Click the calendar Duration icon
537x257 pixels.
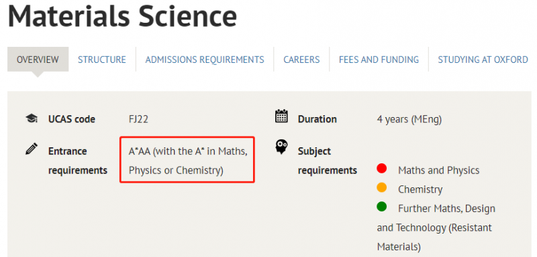click(x=281, y=116)
